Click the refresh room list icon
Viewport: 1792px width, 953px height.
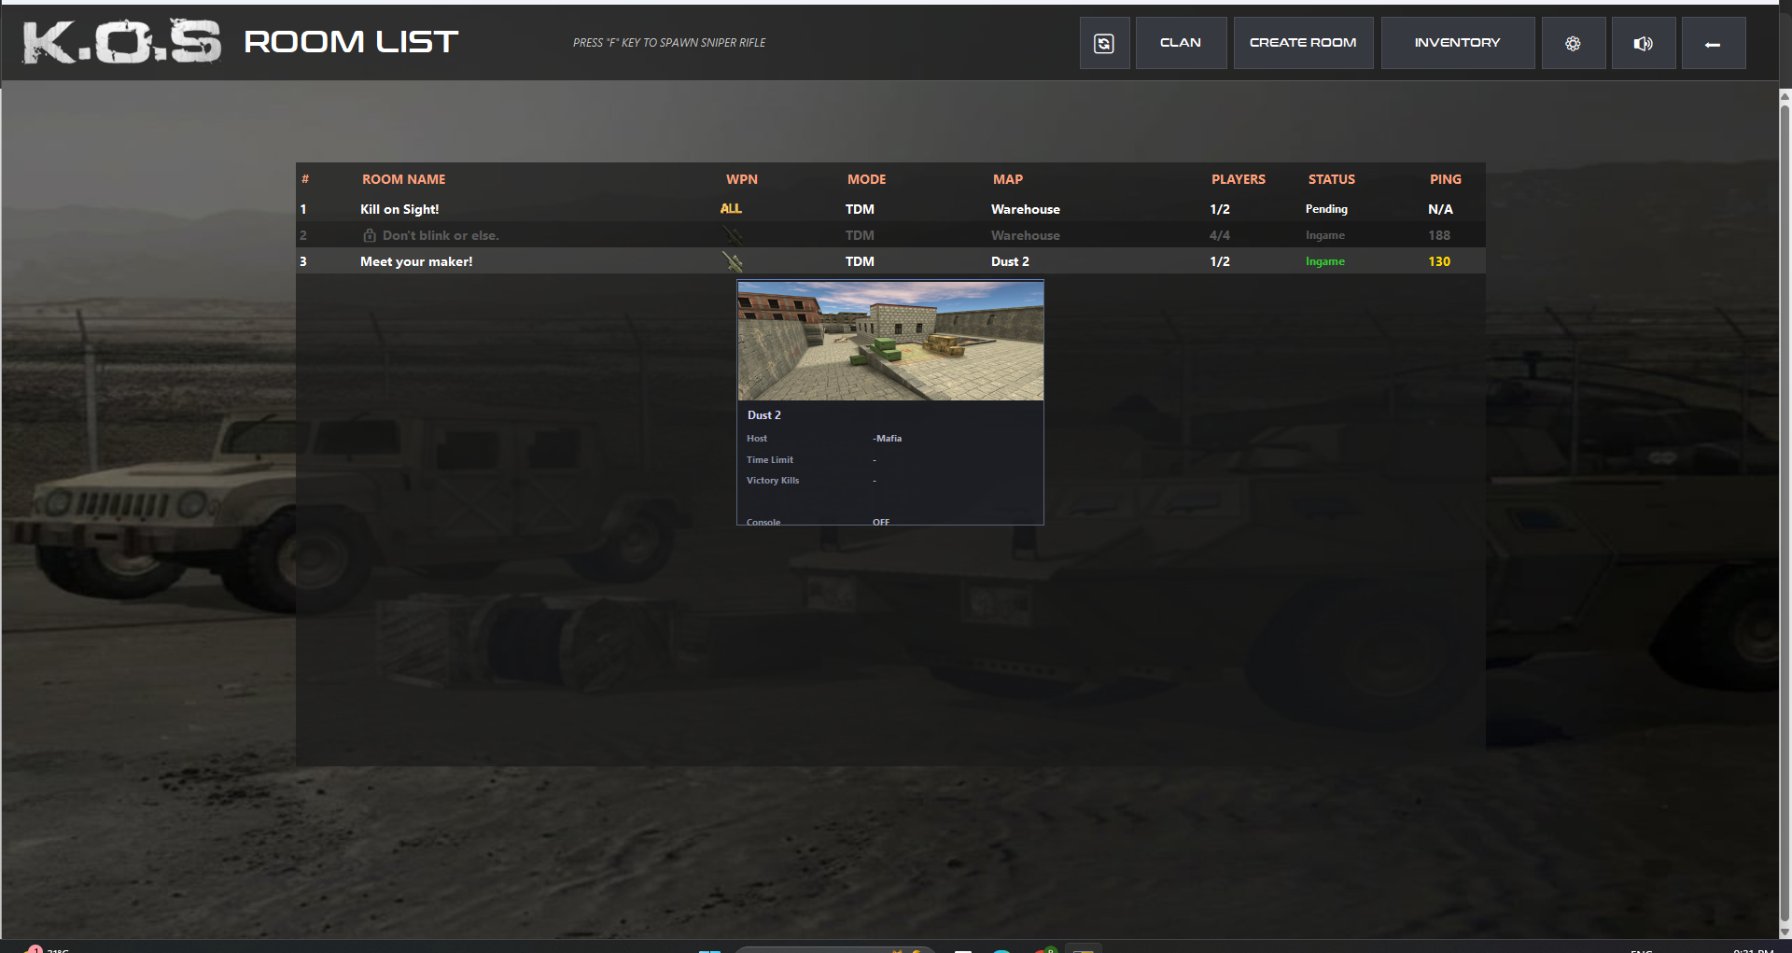click(1104, 43)
